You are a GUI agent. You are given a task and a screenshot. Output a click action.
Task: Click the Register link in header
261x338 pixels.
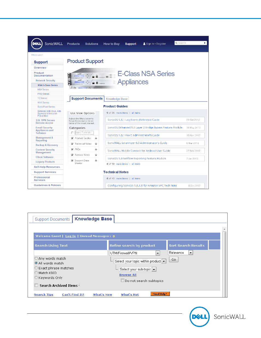pos(161,44)
